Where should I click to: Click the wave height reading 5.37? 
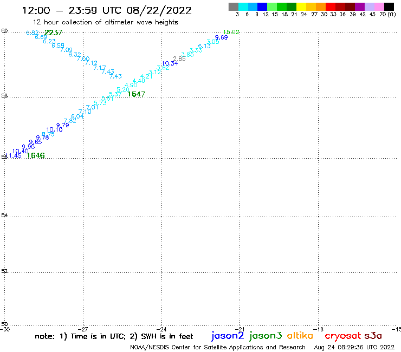click(115, 94)
